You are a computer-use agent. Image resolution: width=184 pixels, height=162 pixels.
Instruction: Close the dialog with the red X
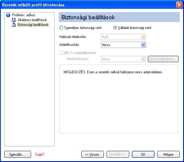click(x=179, y=5)
